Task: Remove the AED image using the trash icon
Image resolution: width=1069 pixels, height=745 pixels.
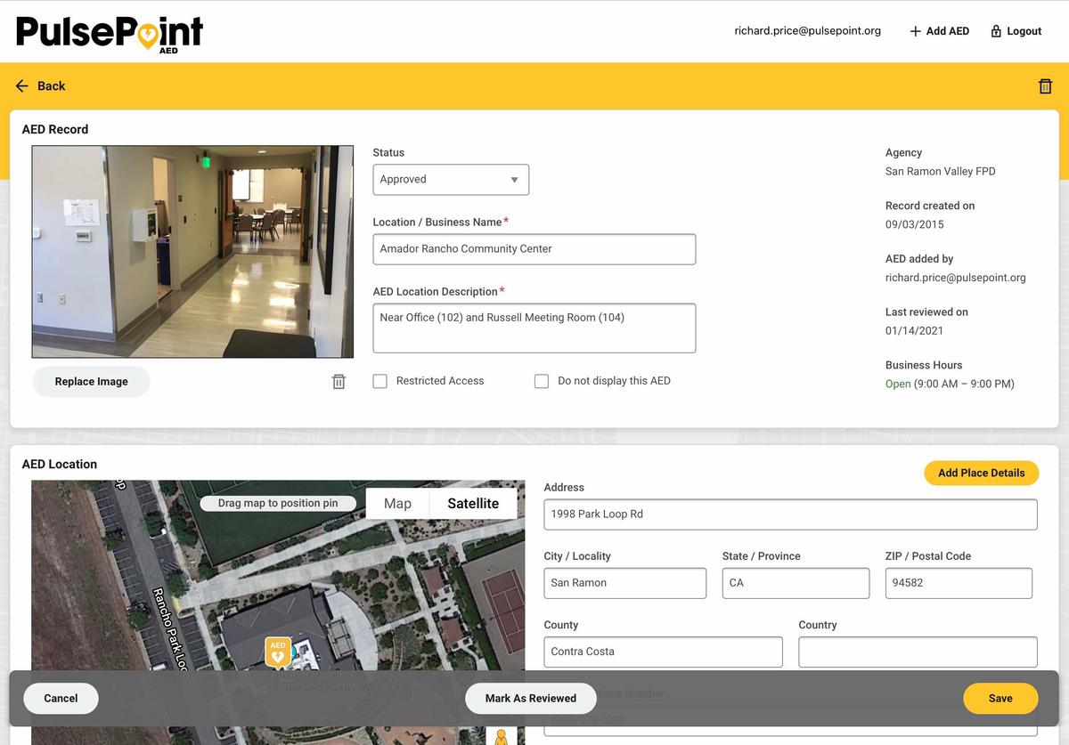Action: 339,381
